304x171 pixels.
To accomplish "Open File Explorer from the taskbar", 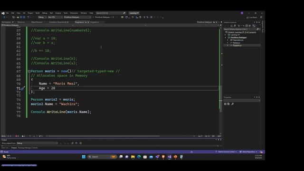I will pyautogui.click(x=133, y=157).
